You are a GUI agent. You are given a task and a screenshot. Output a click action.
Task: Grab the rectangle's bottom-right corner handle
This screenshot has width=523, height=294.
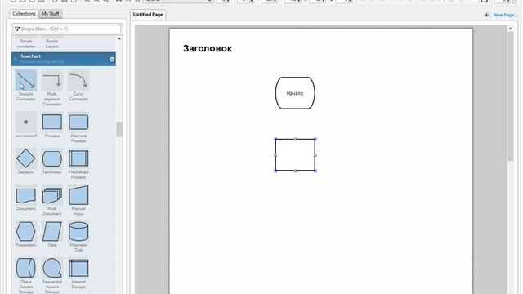click(315, 171)
